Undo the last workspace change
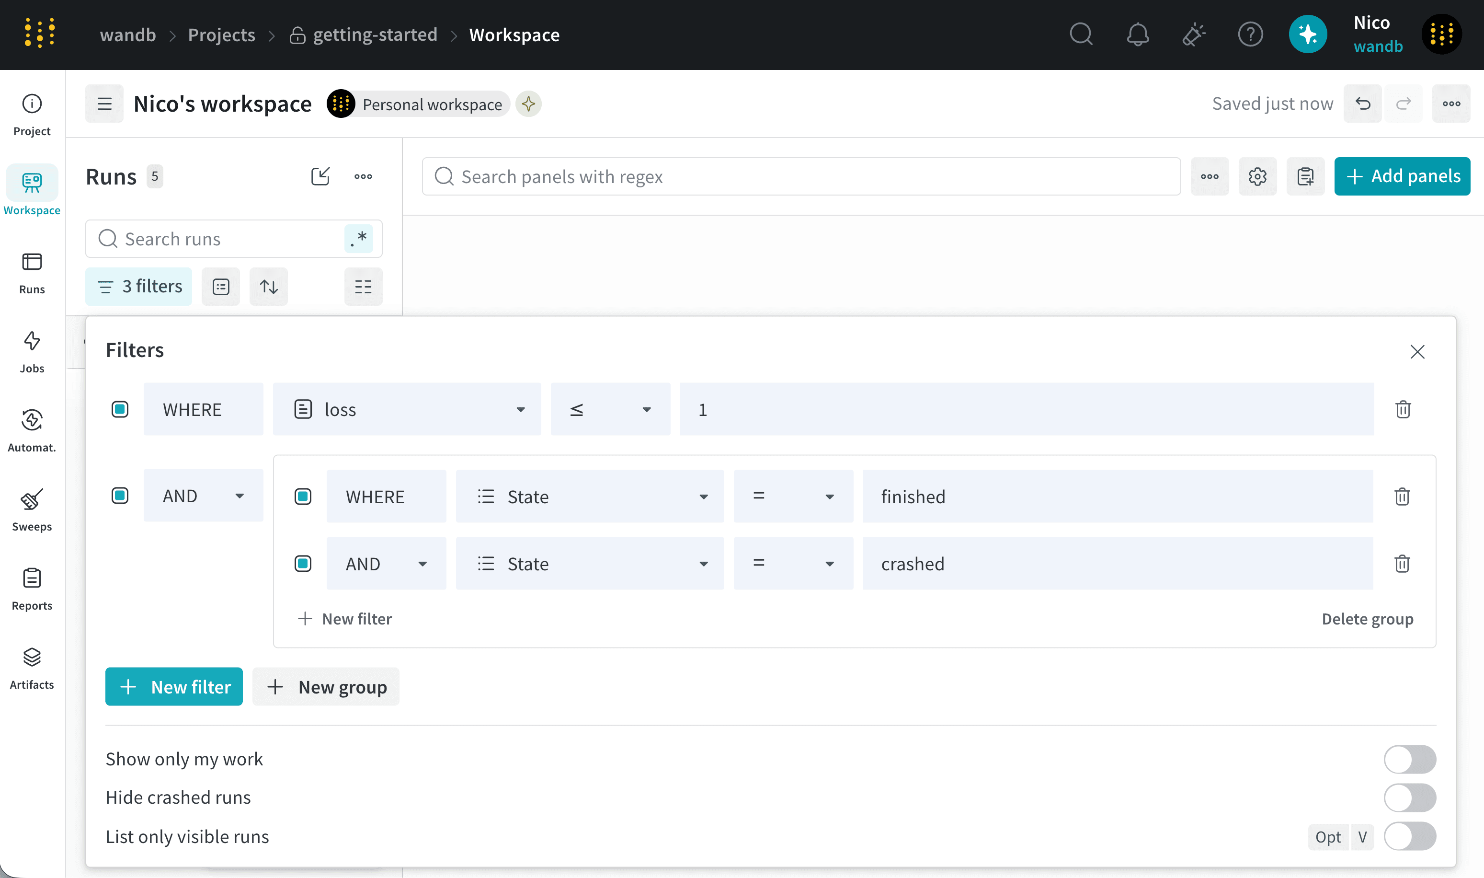Viewport: 1484px width, 878px height. (x=1363, y=104)
